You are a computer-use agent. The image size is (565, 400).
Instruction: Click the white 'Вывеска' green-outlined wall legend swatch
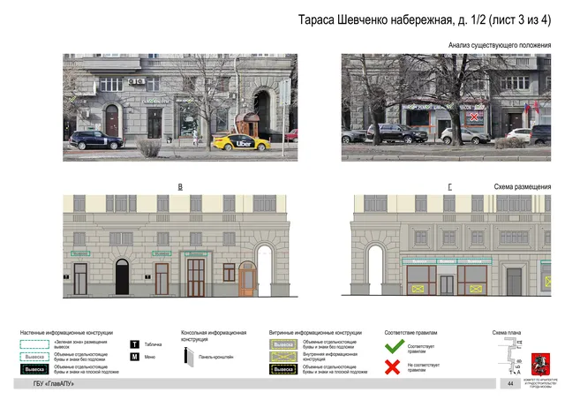tap(34, 357)
